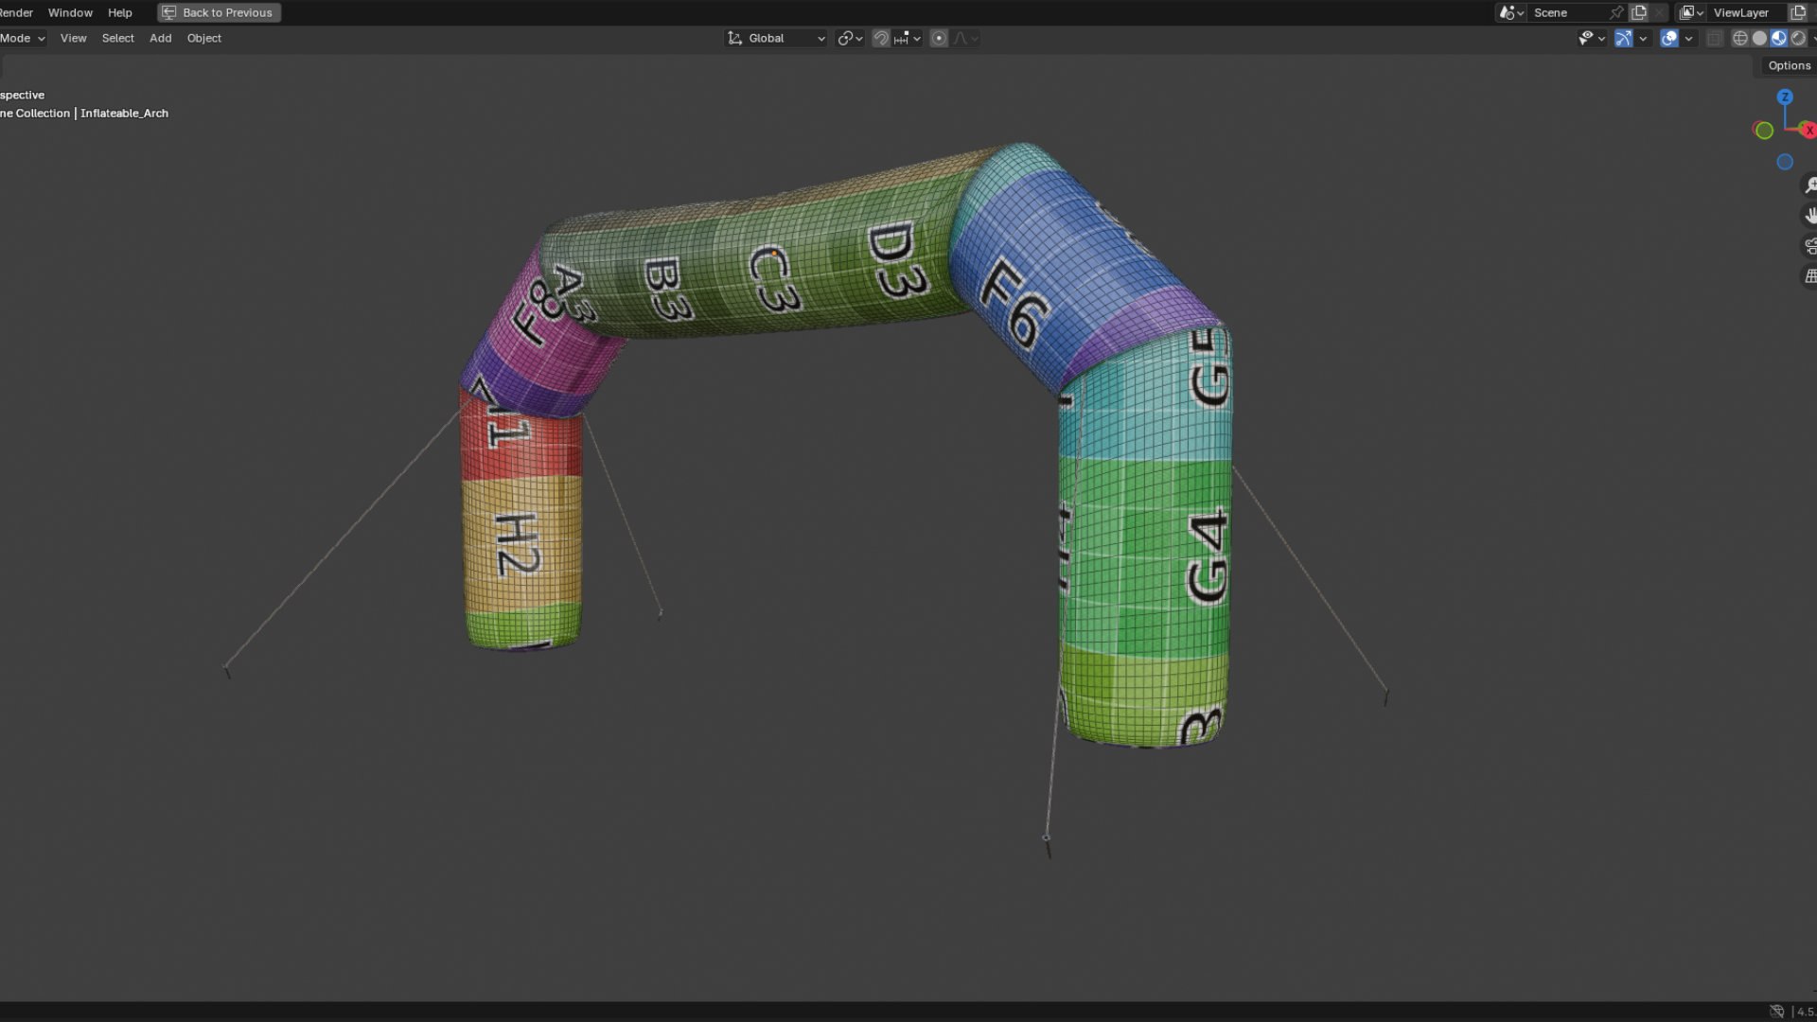Create new scene with copy icon

coord(1639,12)
